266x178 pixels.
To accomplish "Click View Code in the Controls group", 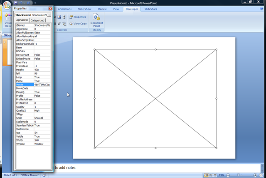I will pos(78,24).
